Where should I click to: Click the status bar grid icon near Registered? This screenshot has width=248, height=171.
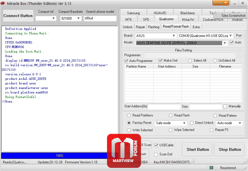(211, 168)
